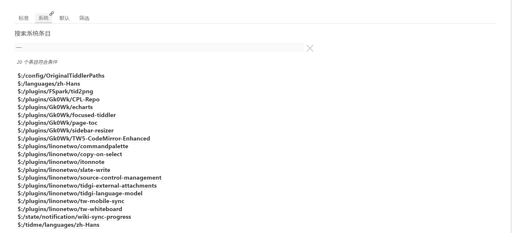Viewport: 512px width, 233px height.
Task: Open the linonetwo/commandpalette plugin link
Action: pos(73,146)
